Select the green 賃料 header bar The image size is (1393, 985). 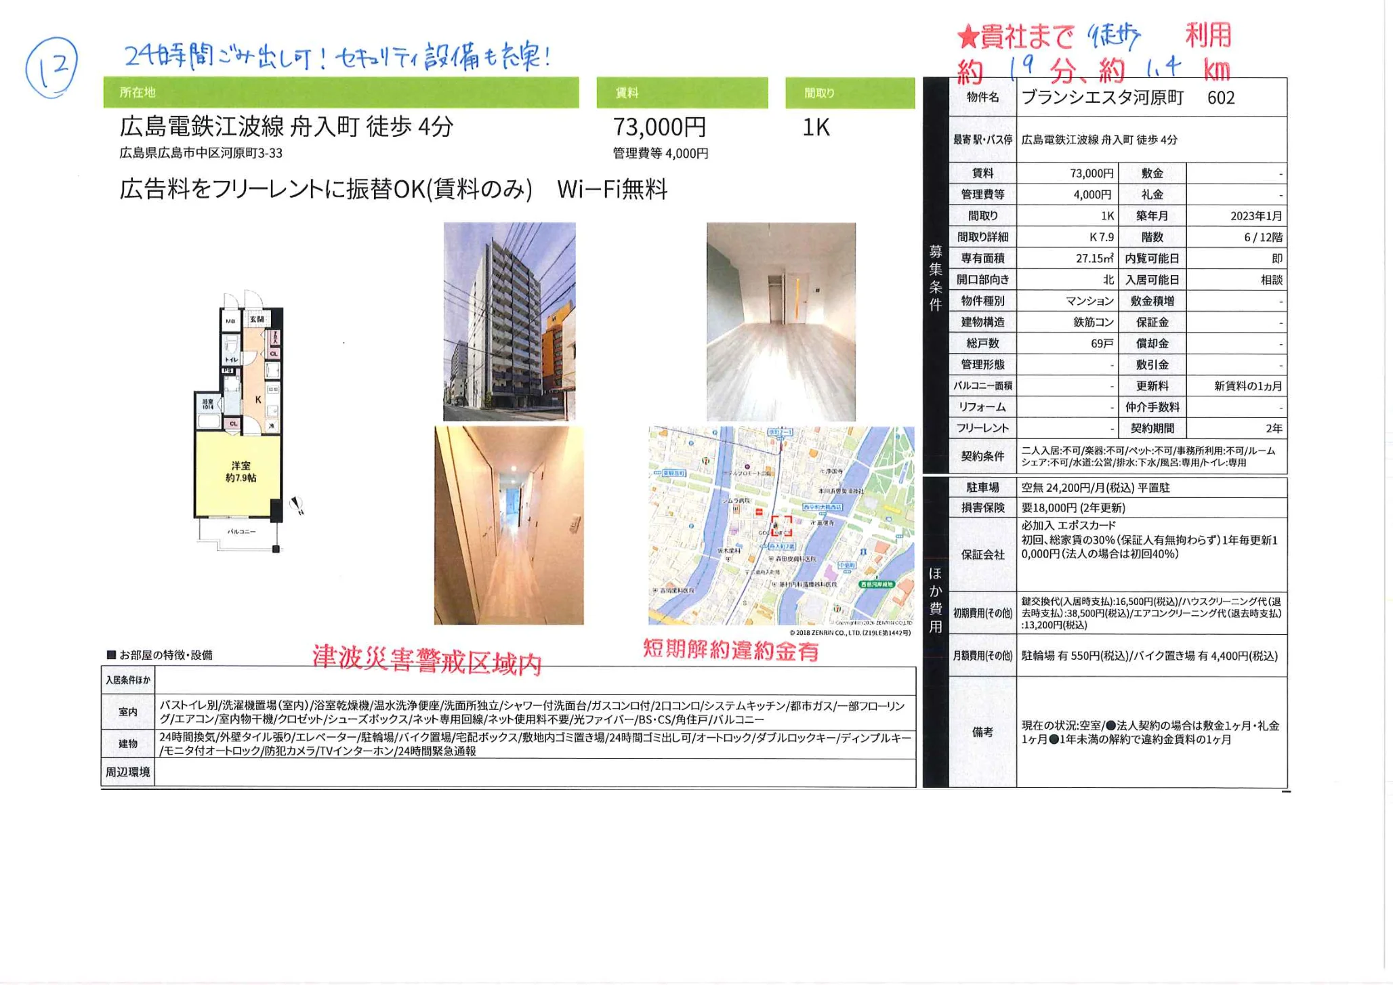click(x=682, y=93)
